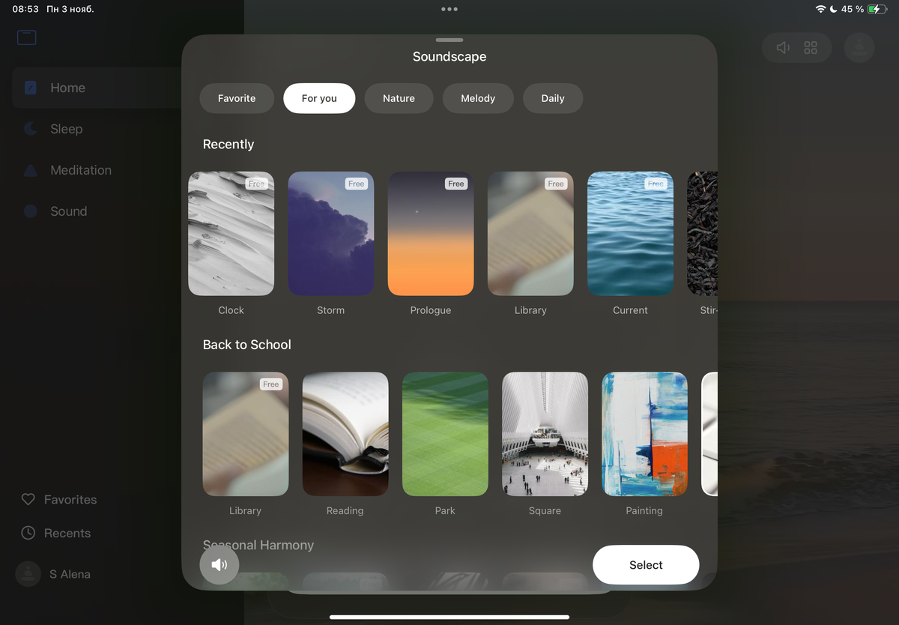The image size is (899, 625).
Task: Select the Painting soundscape thumbnail
Action: [644, 434]
